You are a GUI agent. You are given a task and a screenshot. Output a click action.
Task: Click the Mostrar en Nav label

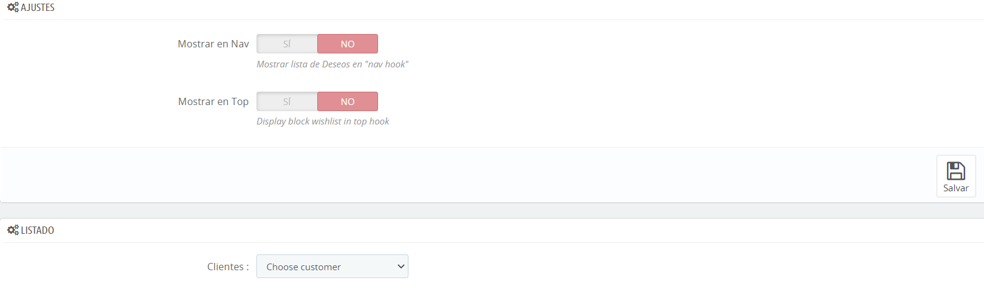pyautogui.click(x=213, y=44)
